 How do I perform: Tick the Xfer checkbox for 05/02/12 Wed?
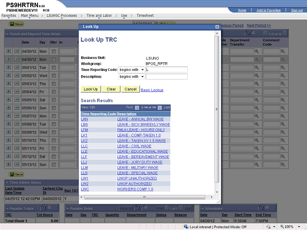coord(54,76)
